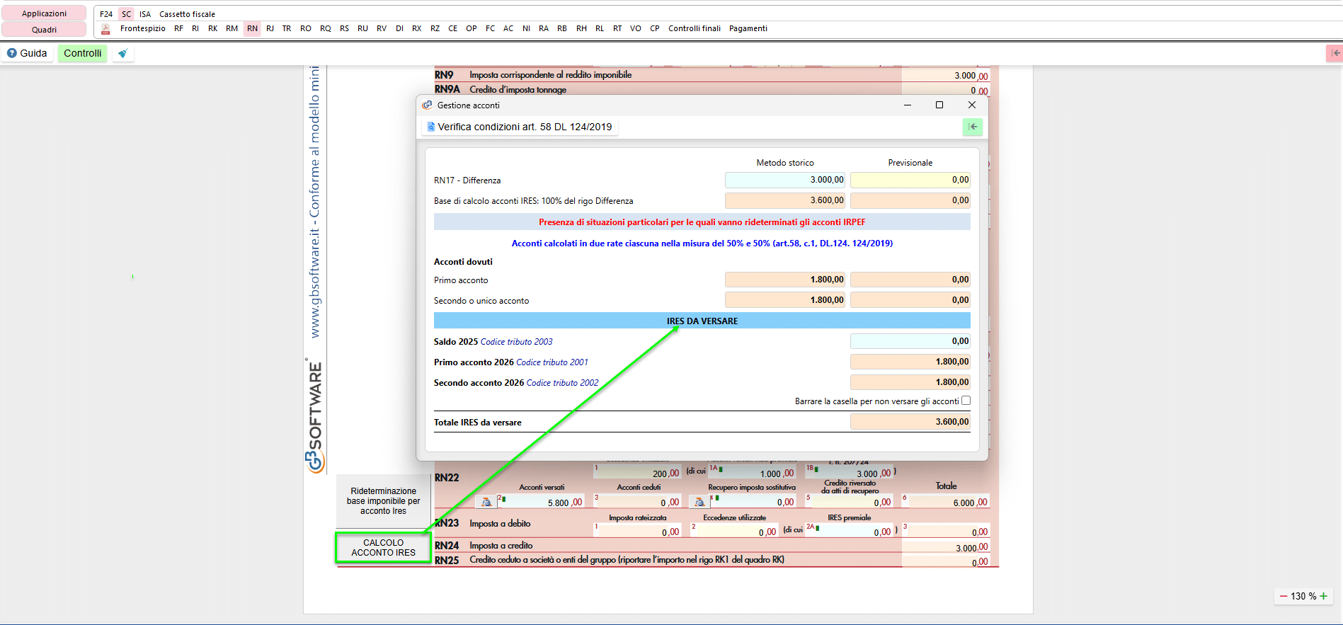Run the green Controlli button
1343x625 pixels.
pyautogui.click(x=83, y=53)
